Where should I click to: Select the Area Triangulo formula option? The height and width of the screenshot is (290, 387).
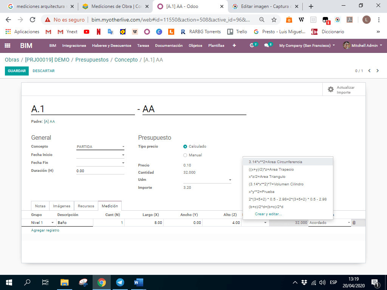pyautogui.click(x=288, y=177)
